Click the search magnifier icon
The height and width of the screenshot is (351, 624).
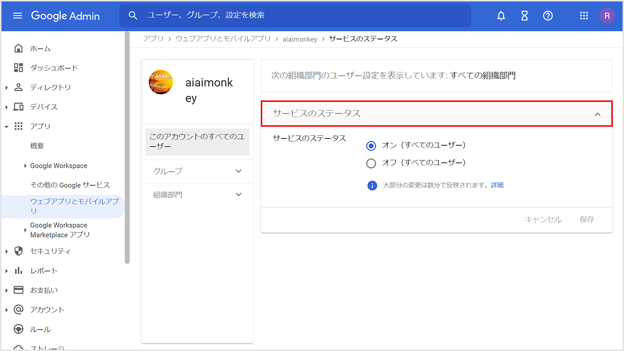tap(133, 16)
